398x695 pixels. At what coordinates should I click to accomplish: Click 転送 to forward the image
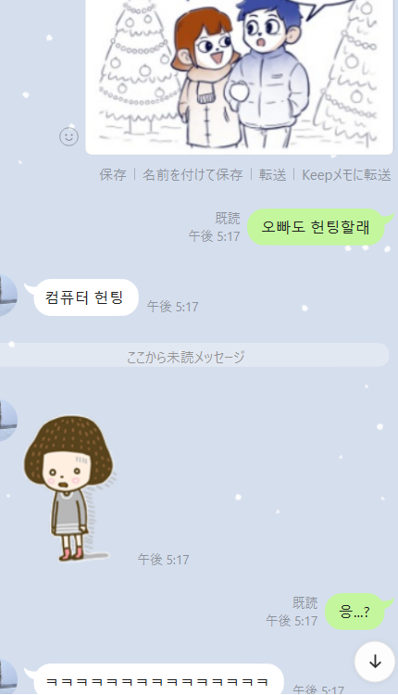[272, 174]
